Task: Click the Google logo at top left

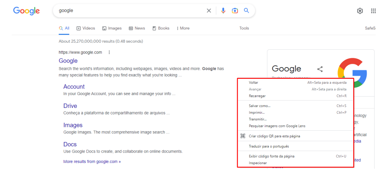Action: click(26, 11)
